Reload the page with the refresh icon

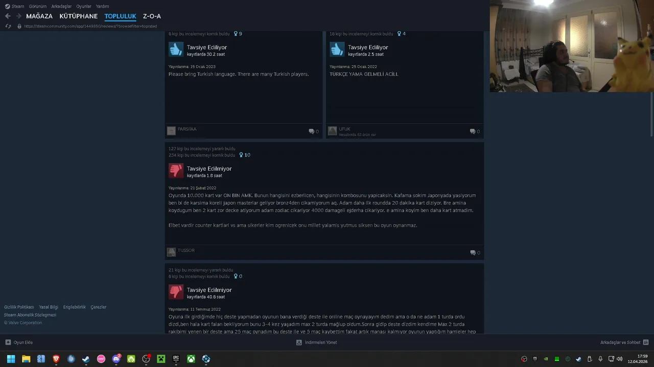8,26
